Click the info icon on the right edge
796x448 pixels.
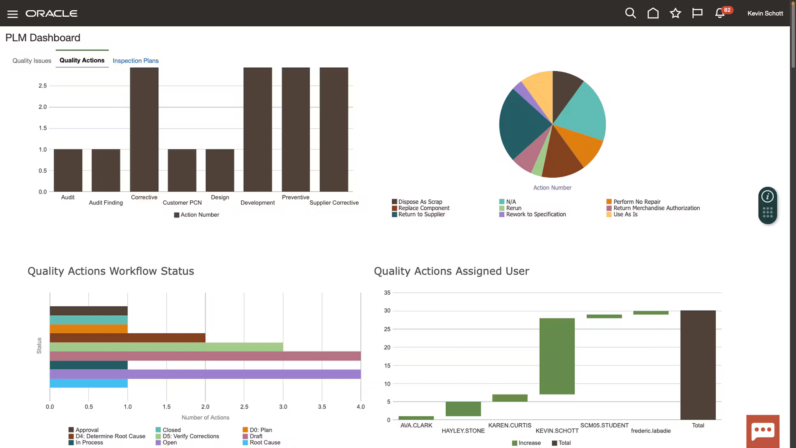point(768,196)
